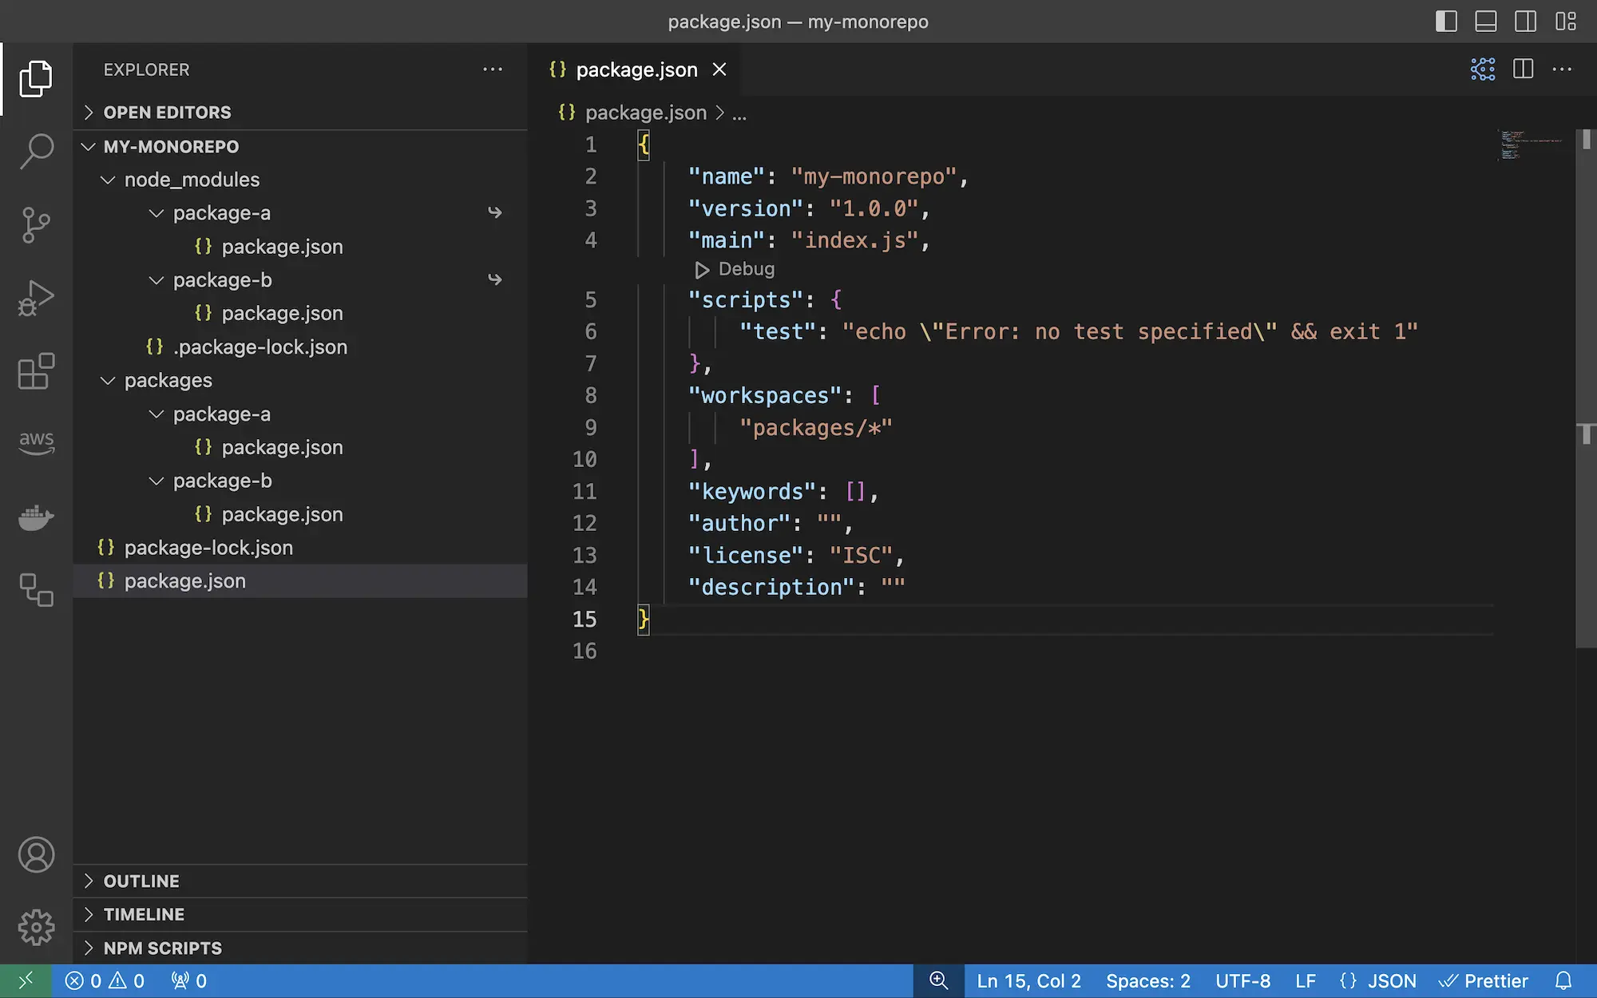The height and width of the screenshot is (998, 1597).
Task: Toggle secondary side bar visibility
Action: point(1526,22)
